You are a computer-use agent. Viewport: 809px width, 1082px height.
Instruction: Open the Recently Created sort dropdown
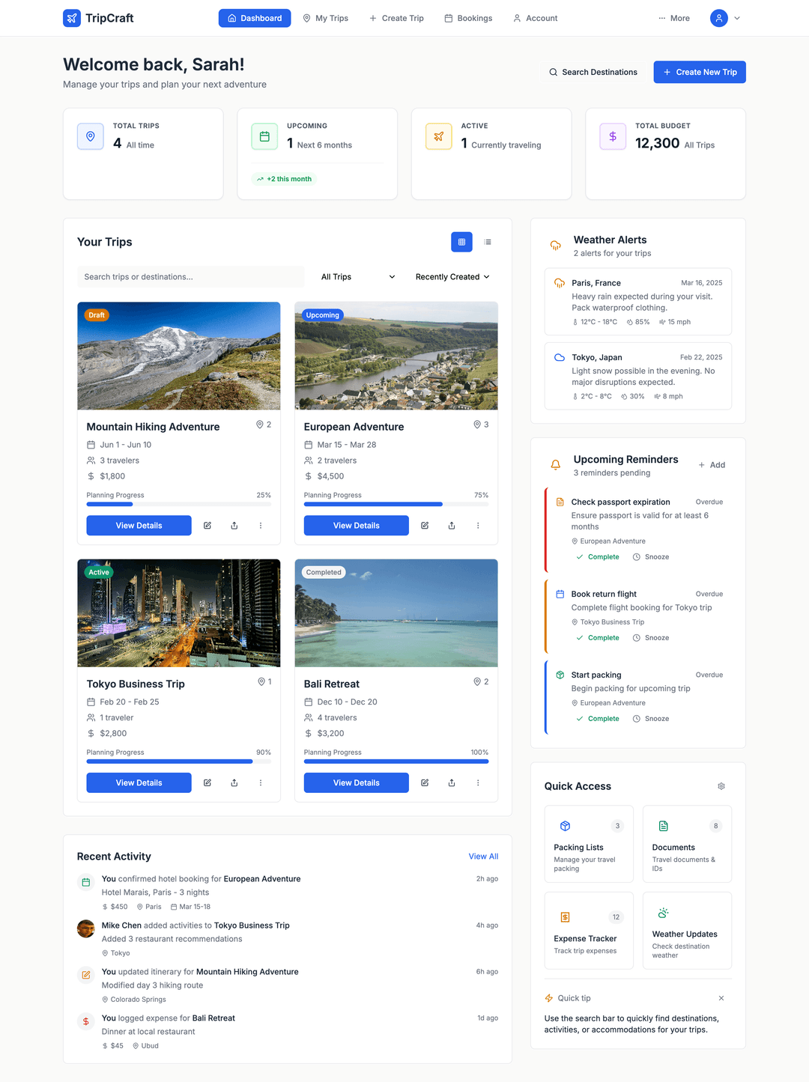451,276
